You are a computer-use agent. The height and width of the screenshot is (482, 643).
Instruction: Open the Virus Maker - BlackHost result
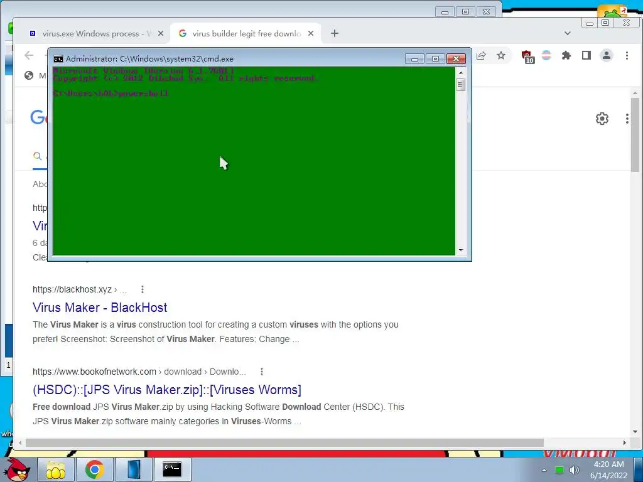pos(100,308)
